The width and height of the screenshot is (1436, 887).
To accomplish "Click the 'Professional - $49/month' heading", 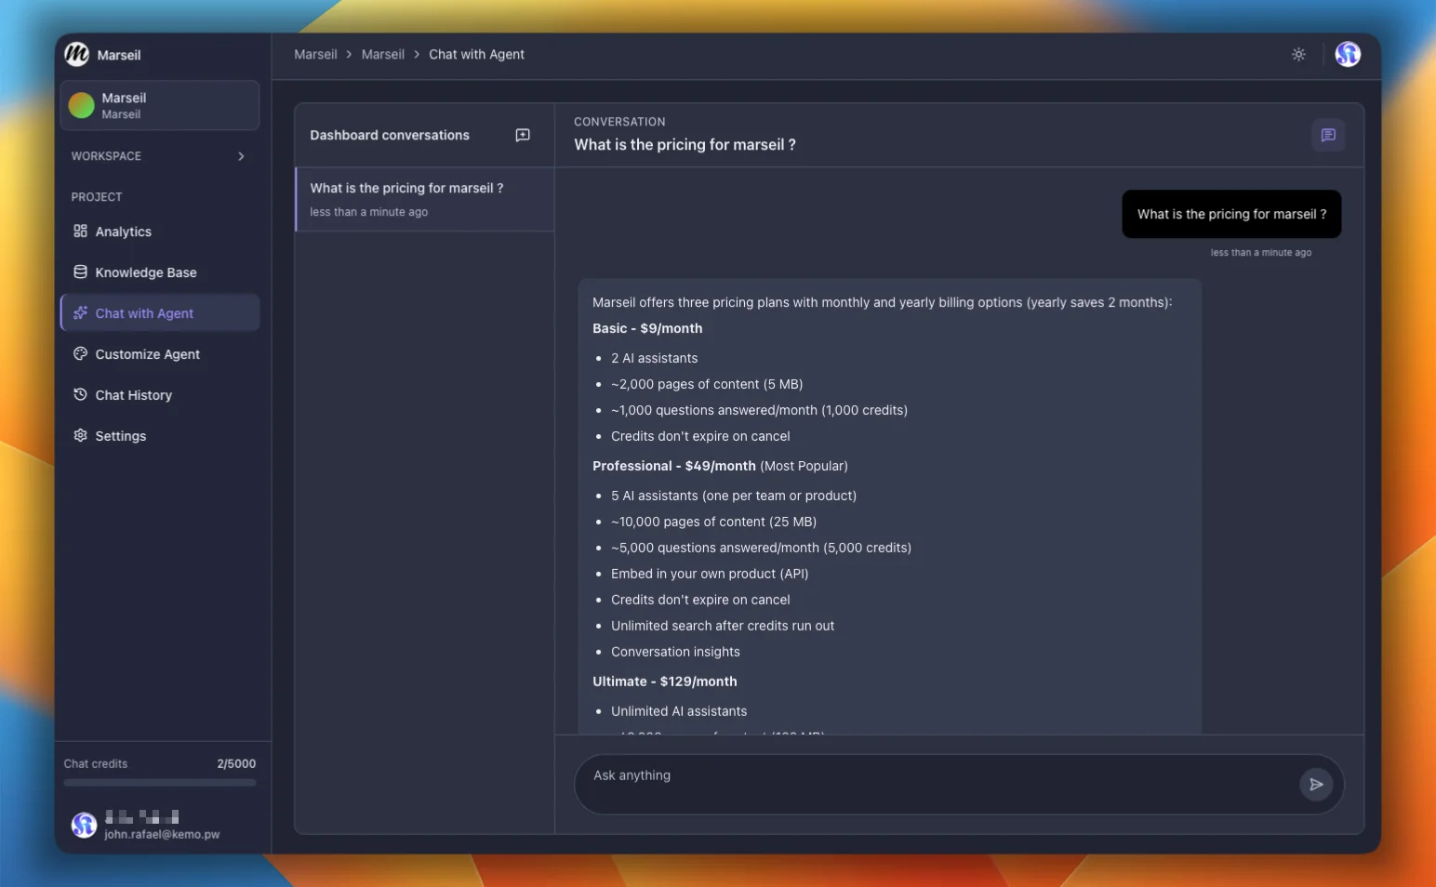I will (x=674, y=467).
